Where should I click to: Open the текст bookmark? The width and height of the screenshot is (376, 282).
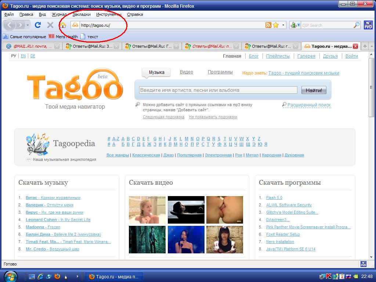pos(89,37)
